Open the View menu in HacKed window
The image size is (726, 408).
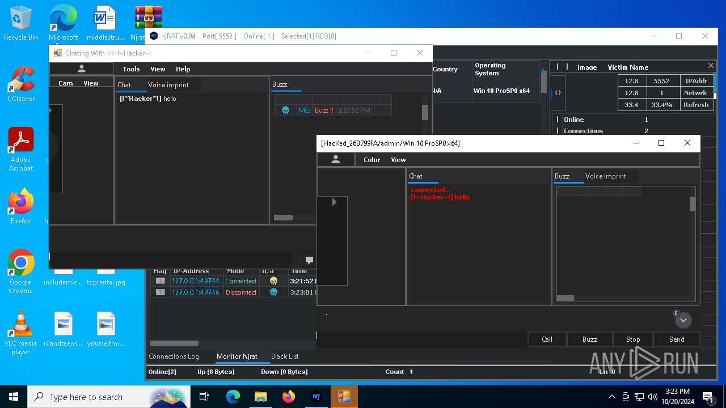(398, 160)
